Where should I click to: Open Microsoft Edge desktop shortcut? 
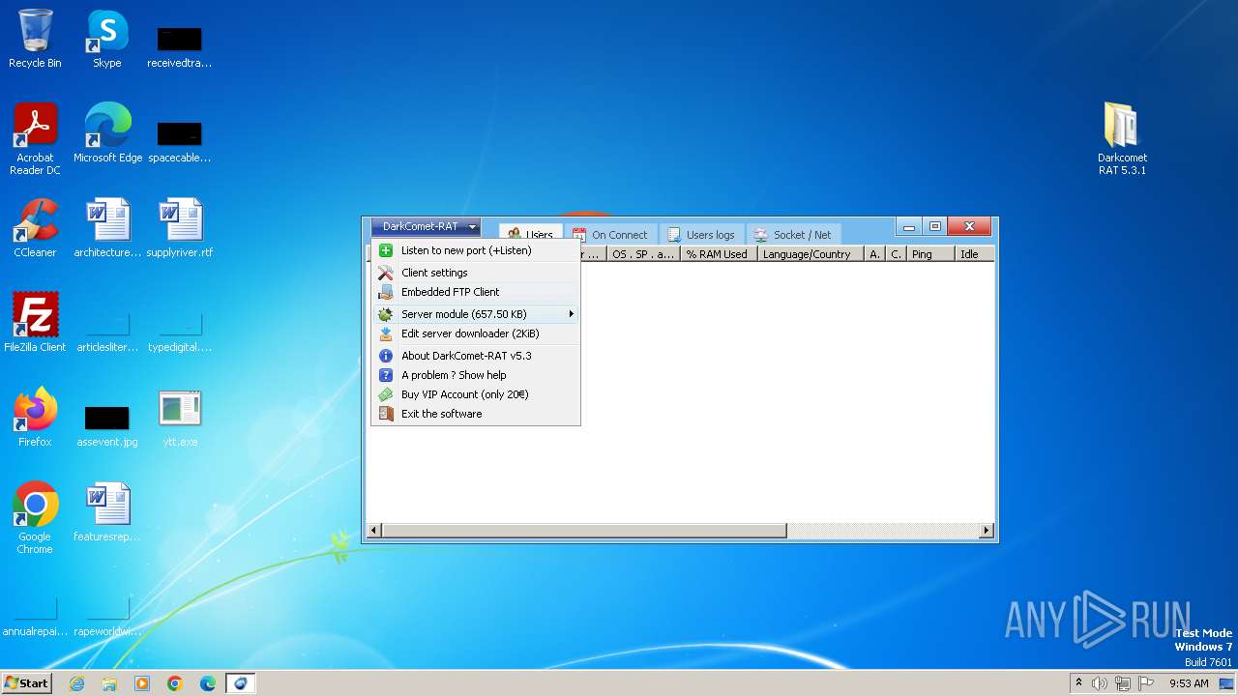[107, 132]
